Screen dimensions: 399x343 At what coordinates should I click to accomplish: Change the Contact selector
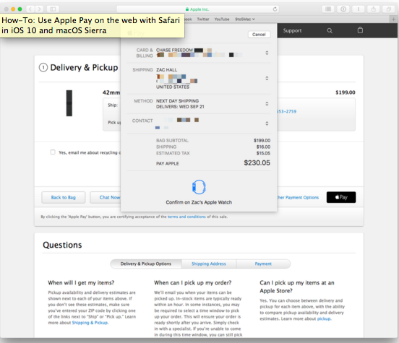tap(267, 123)
